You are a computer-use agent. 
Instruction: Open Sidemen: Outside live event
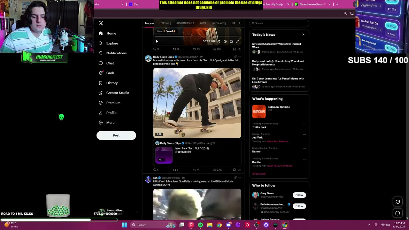click(x=279, y=111)
